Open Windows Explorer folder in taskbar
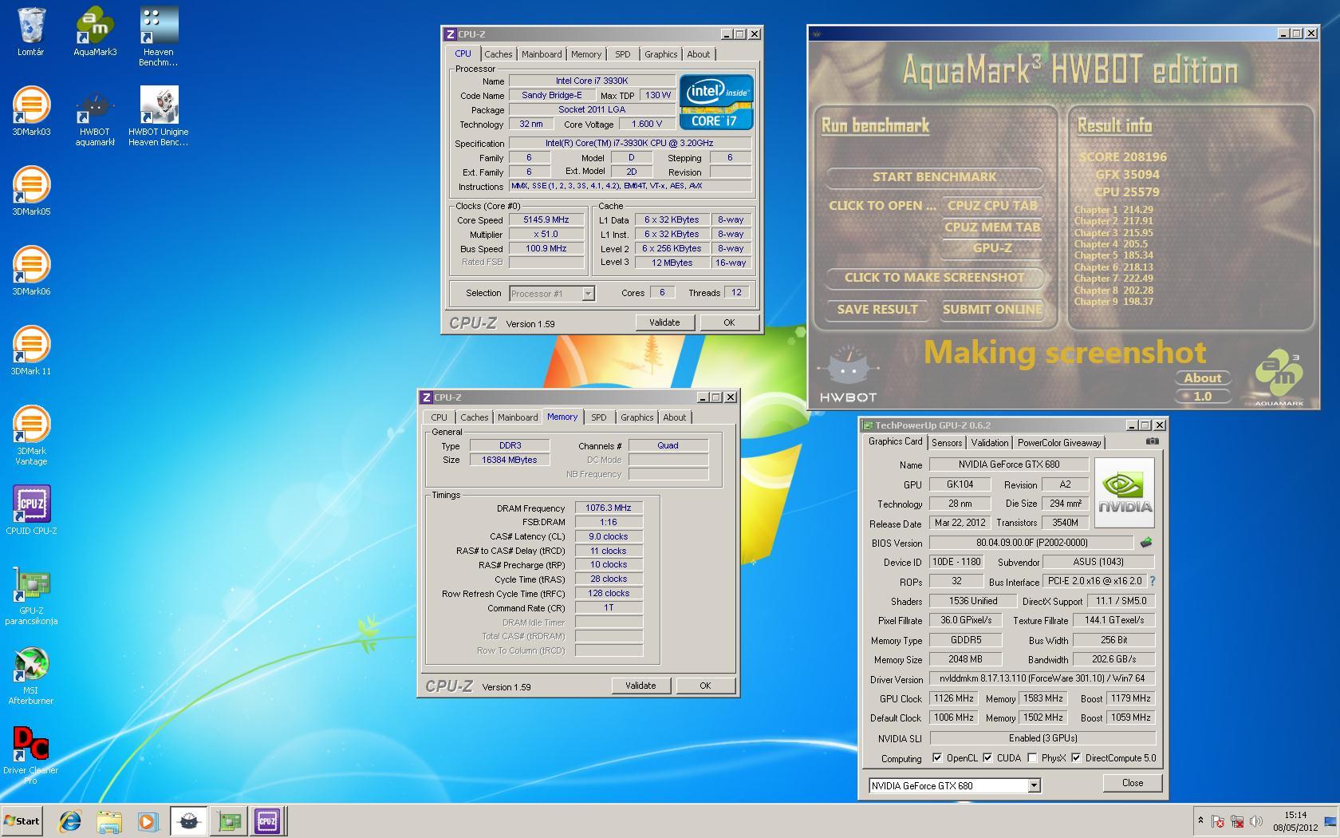The height and width of the screenshot is (838, 1340). click(x=109, y=820)
